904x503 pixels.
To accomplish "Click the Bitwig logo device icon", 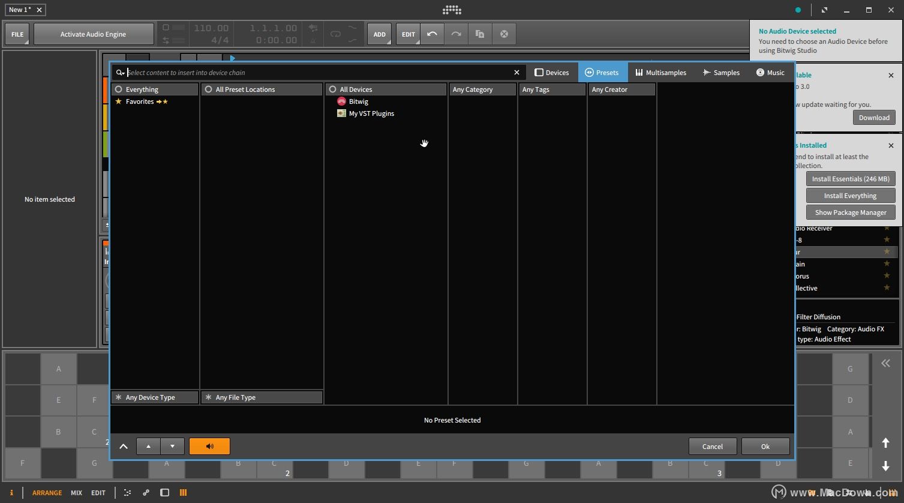I will click(341, 101).
